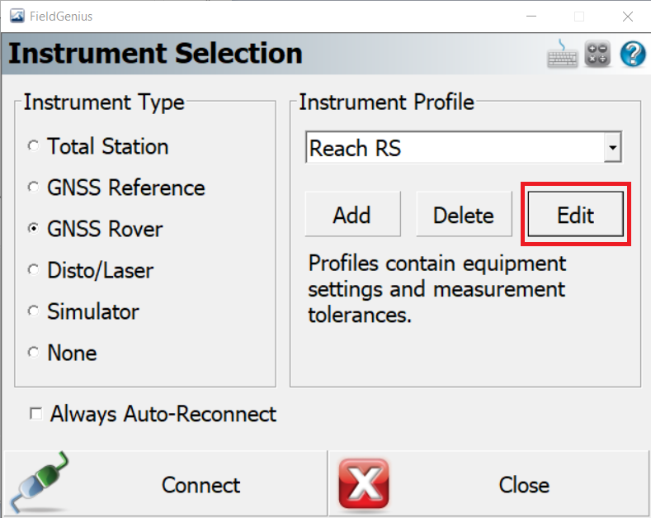This screenshot has height=518, width=651.
Task: Open the calculator icon in header
Action: coord(597,54)
